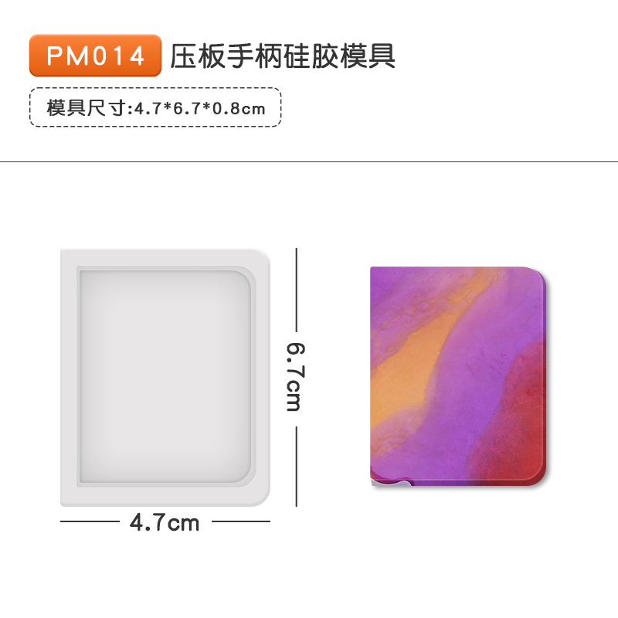Viewport: 618px width, 618px height.
Task: Click the outer rim of the white mold
Action: pos(68,377)
